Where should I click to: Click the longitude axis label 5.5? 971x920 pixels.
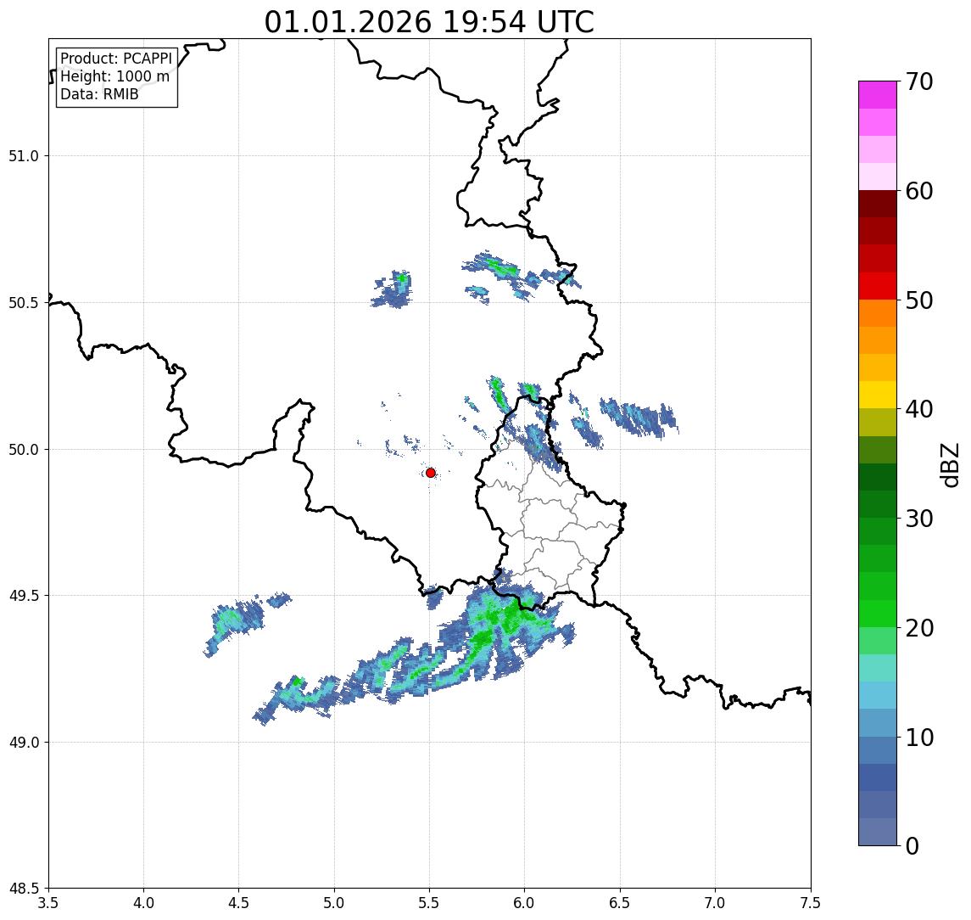point(430,903)
